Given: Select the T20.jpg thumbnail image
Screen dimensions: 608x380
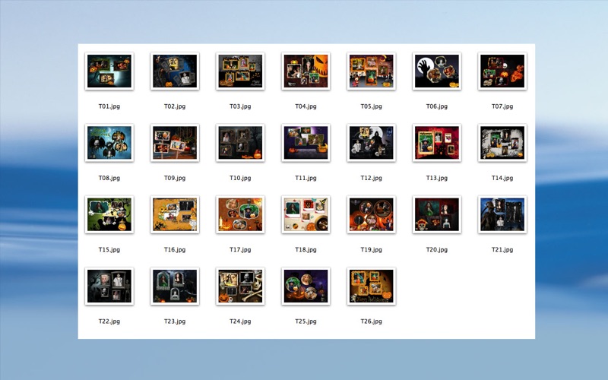Looking at the screenshot, I should tap(437, 214).
